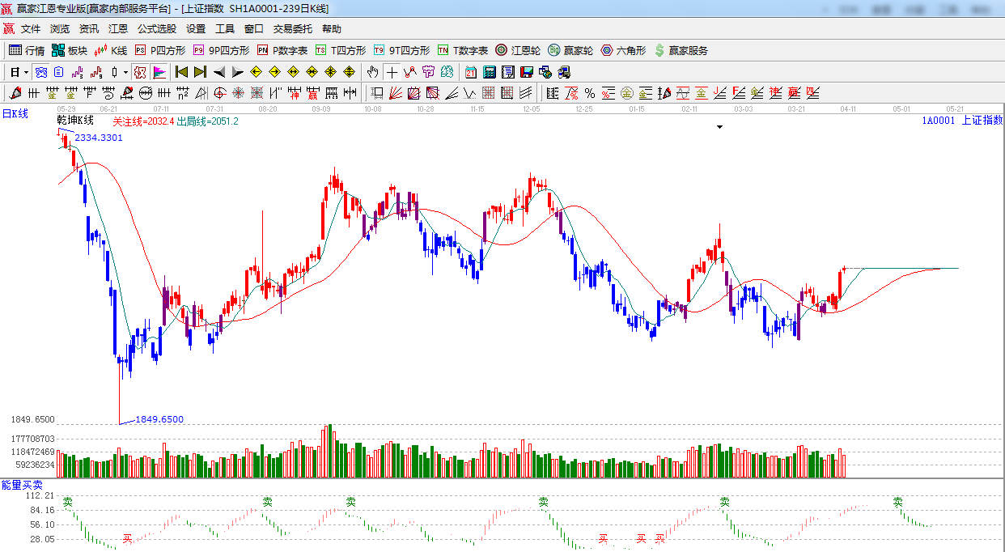Expand the candlestick type dropdown arrow
Viewport: 1005px width, 552px height.
125,72
